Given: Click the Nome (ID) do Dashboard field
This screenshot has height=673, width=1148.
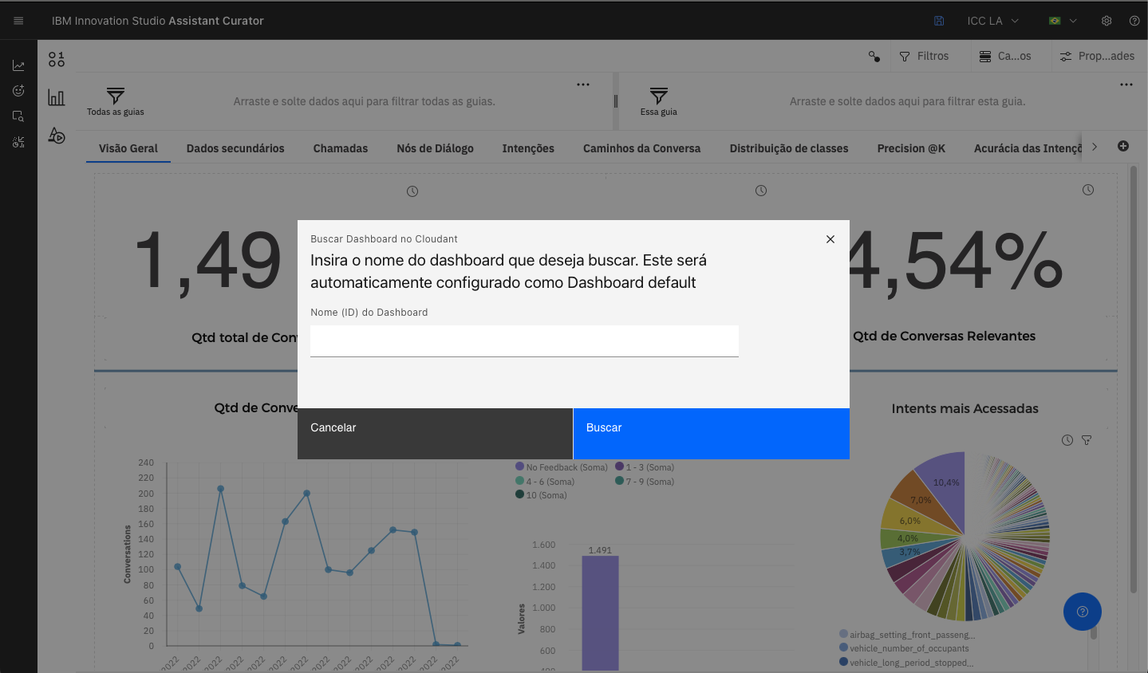Looking at the screenshot, I should [524, 340].
